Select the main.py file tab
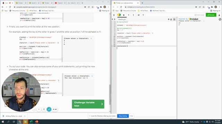The height and width of the screenshot is (124, 222). tap(122, 19)
